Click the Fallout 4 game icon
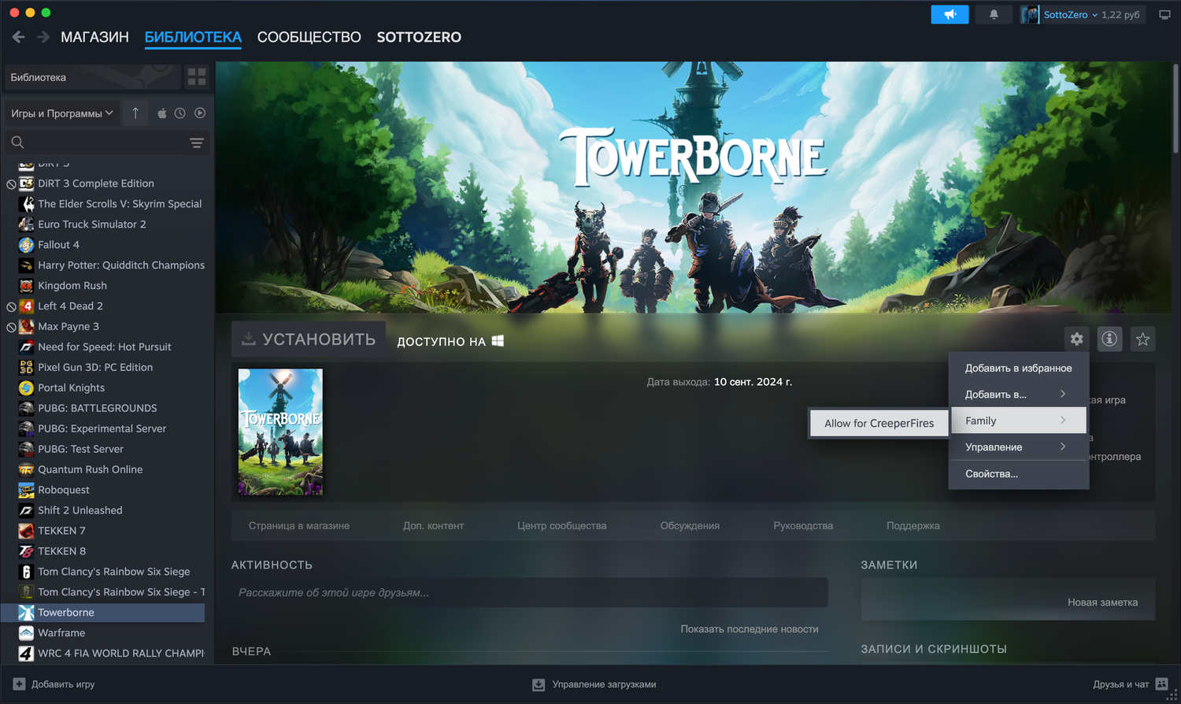 click(26, 245)
